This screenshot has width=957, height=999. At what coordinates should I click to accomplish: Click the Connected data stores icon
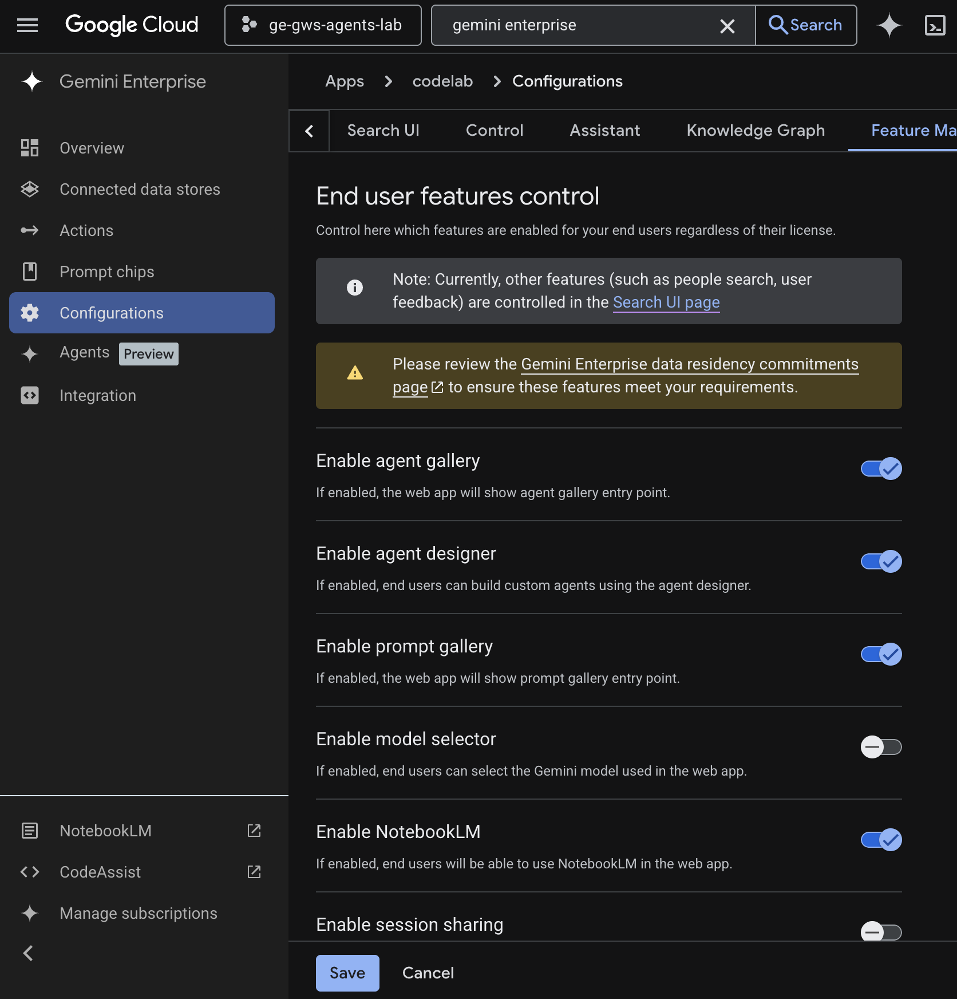30,189
